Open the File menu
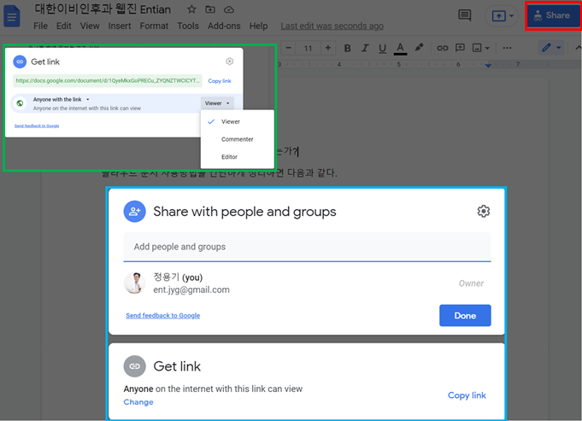The image size is (582, 421). click(x=40, y=26)
